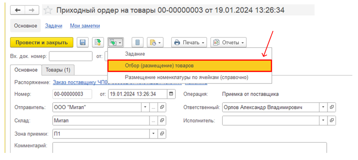Click Приемка от поставщика operation text
Image resolution: width=358 pixels, height=160 pixels.
pyautogui.click(x=250, y=94)
